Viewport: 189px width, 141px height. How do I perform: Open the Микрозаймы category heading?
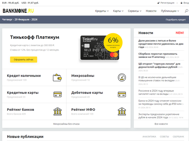pyautogui.click(x=83, y=76)
